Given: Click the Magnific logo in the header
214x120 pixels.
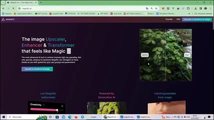Looking at the screenshot, I should point(8,19).
